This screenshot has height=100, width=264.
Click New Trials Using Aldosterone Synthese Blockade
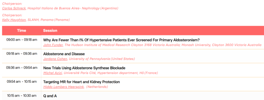tap(84, 68)
